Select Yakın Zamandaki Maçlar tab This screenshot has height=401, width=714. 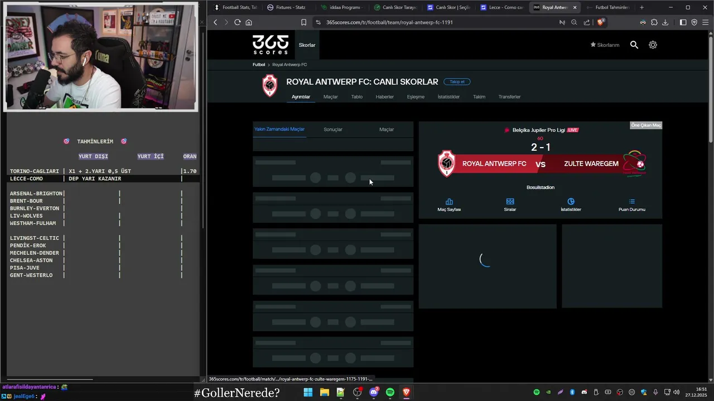279,129
